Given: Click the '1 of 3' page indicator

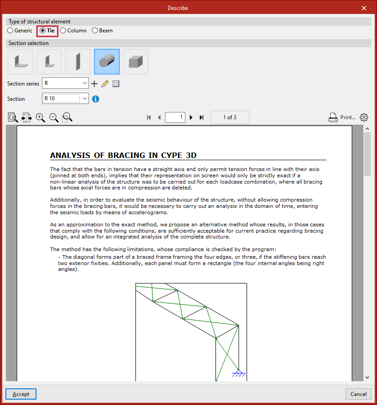Looking at the screenshot, I should (230, 117).
